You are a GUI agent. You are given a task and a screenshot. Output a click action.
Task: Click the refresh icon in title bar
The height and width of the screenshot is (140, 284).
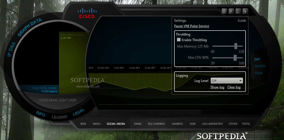tap(224, 11)
